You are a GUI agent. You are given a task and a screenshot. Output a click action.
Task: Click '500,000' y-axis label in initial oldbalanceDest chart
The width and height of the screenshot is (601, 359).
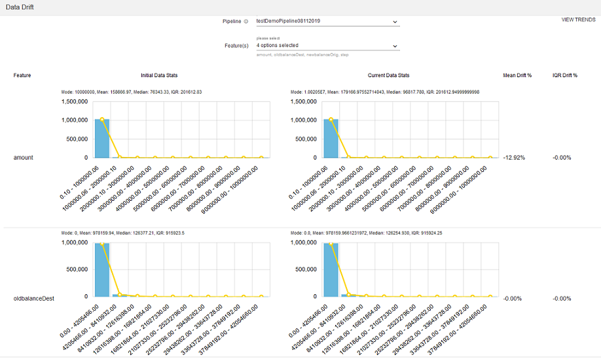click(x=77, y=269)
